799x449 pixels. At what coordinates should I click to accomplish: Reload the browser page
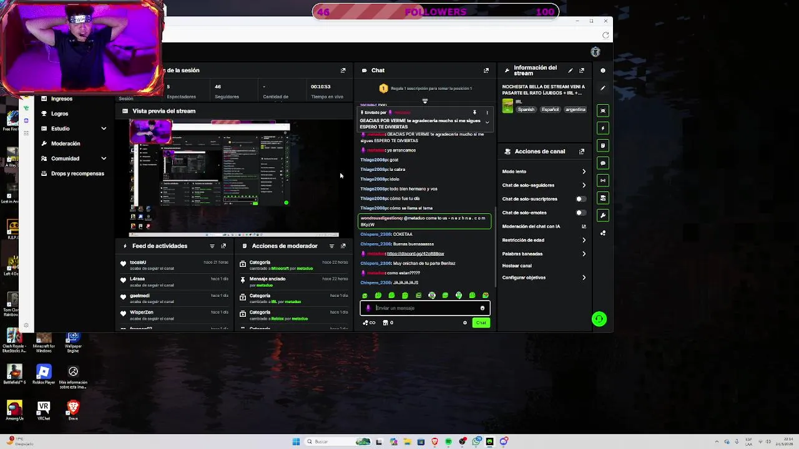605,35
